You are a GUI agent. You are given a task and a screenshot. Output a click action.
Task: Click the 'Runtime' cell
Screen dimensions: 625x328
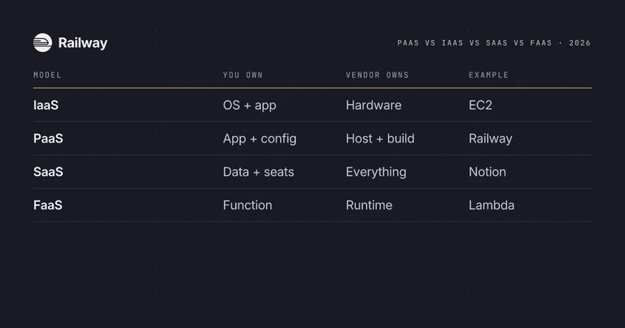[x=369, y=205]
